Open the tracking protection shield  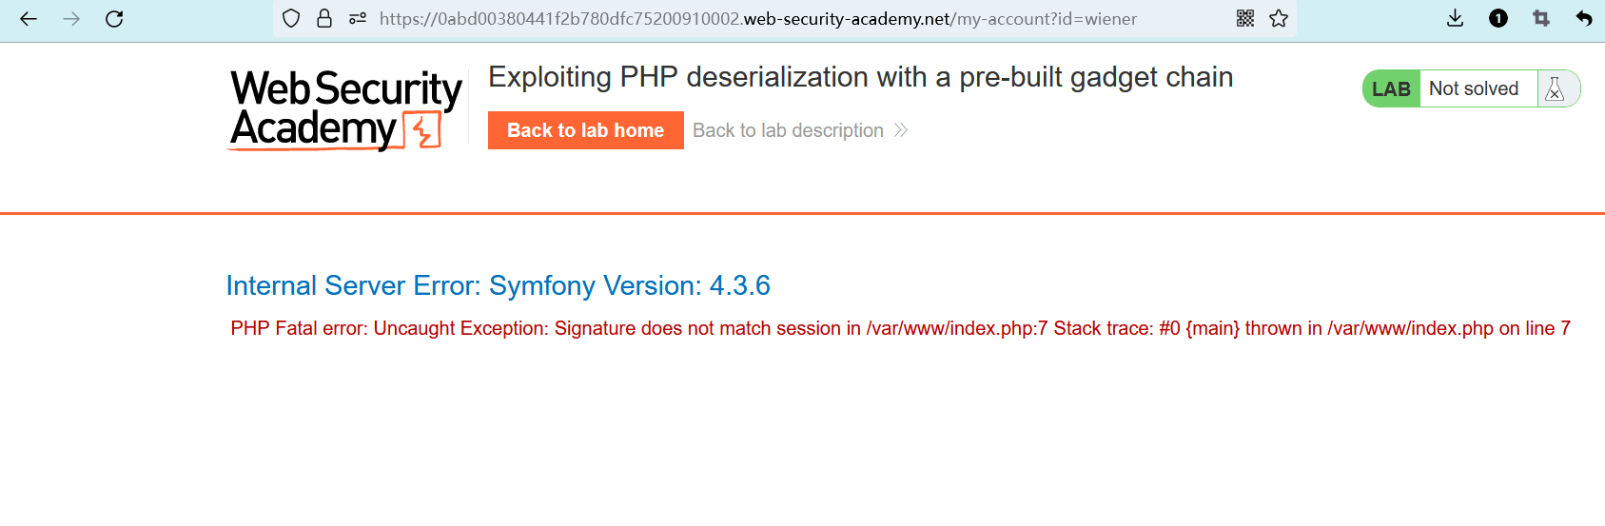click(292, 19)
